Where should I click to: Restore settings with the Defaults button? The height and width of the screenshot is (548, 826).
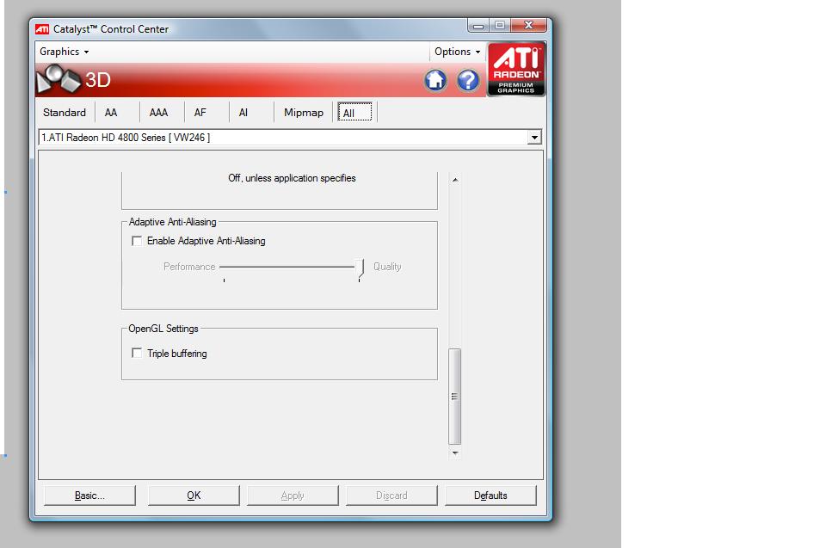click(x=490, y=496)
